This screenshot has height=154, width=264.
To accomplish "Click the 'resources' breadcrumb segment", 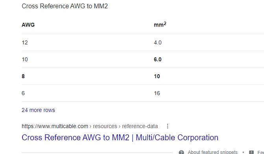I will (x=105, y=126).
